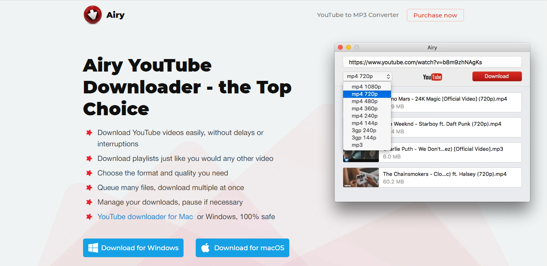Click the red Download button in Airy
The height and width of the screenshot is (266, 547).
tap(497, 76)
